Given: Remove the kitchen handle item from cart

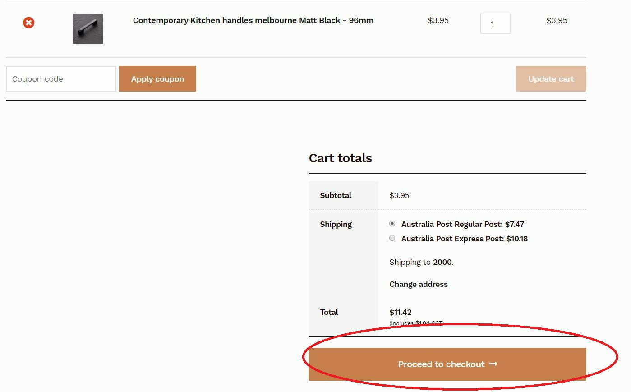Looking at the screenshot, I should click(29, 23).
